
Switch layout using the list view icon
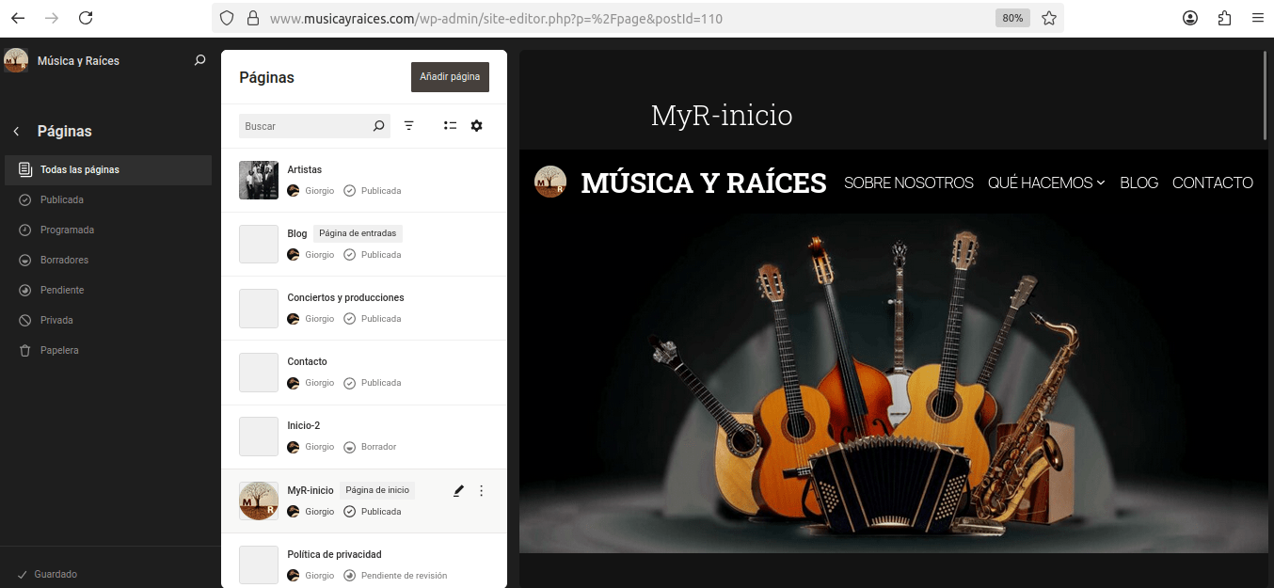pyautogui.click(x=450, y=126)
